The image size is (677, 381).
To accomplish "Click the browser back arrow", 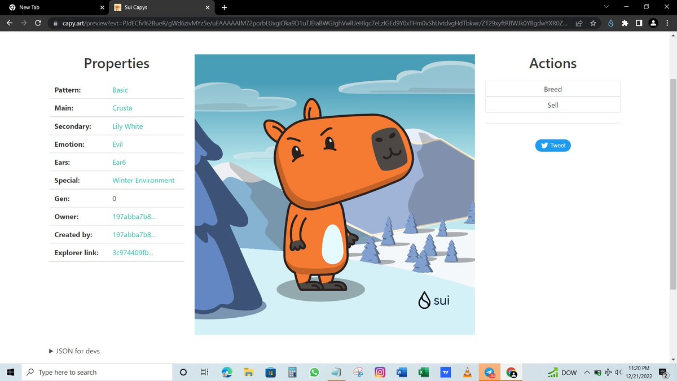I will click(x=10, y=23).
